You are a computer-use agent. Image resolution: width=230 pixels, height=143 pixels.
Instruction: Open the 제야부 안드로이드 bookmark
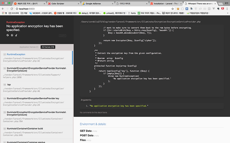[x=173, y=13]
